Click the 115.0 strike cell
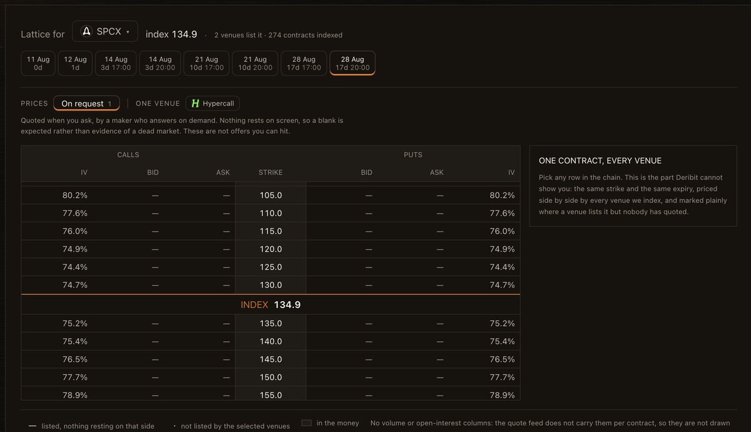The image size is (751, 432). [x=271, y=231]
